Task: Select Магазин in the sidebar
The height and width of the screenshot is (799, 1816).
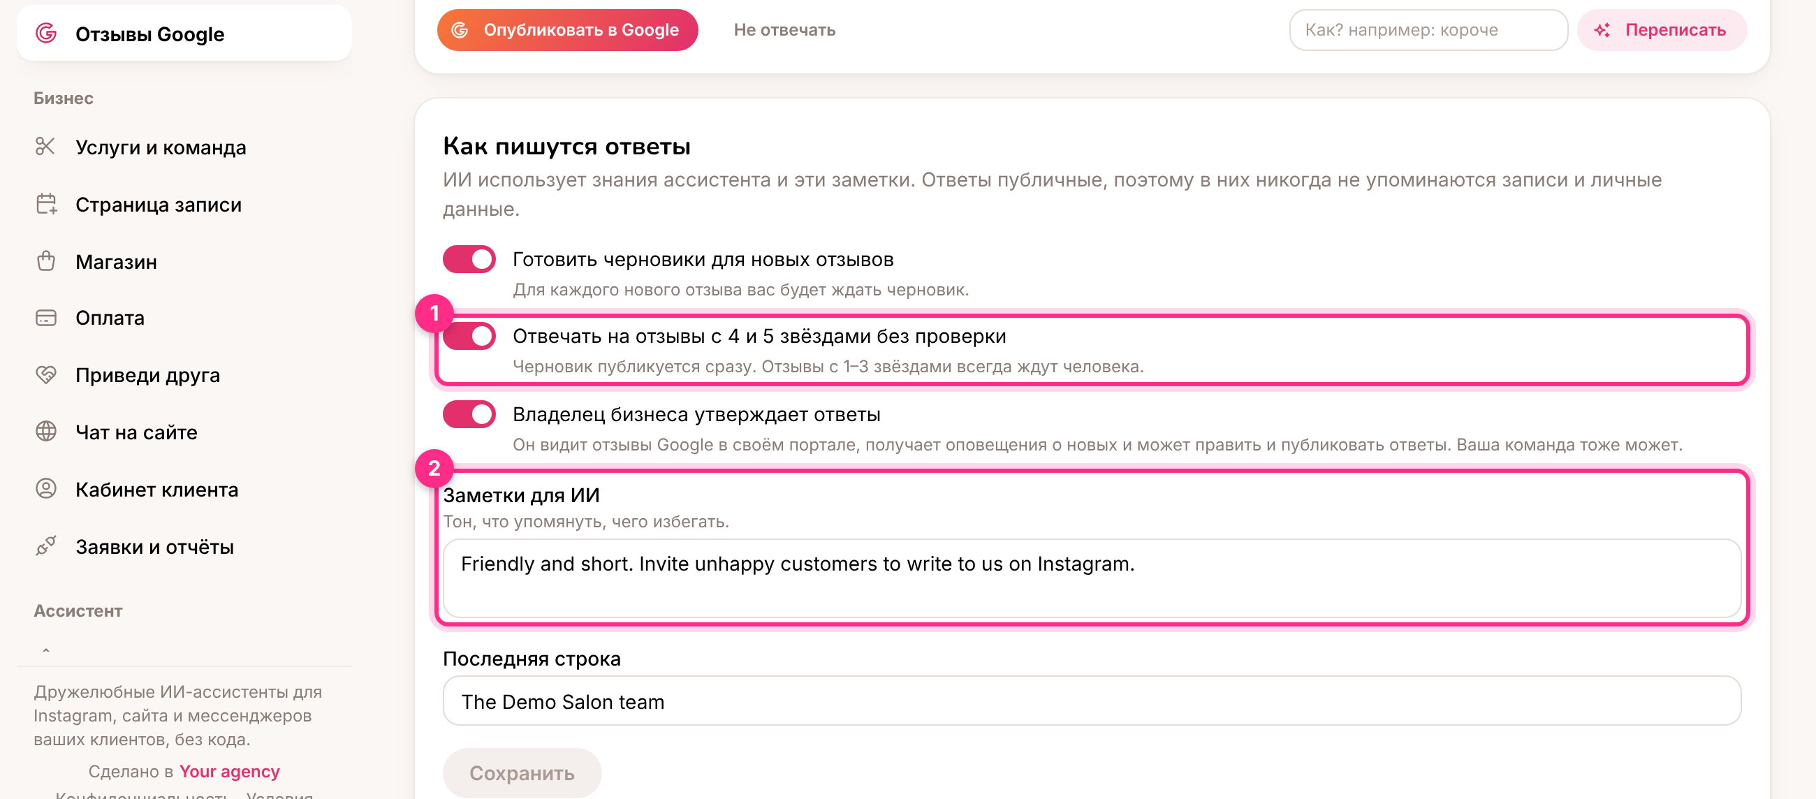Action: [x=184, y=261]
